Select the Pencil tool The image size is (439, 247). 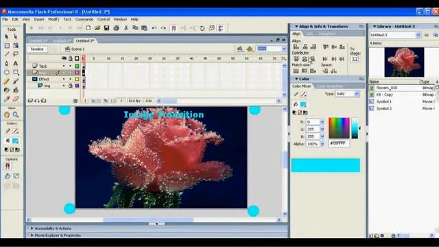tap(7, 81)
